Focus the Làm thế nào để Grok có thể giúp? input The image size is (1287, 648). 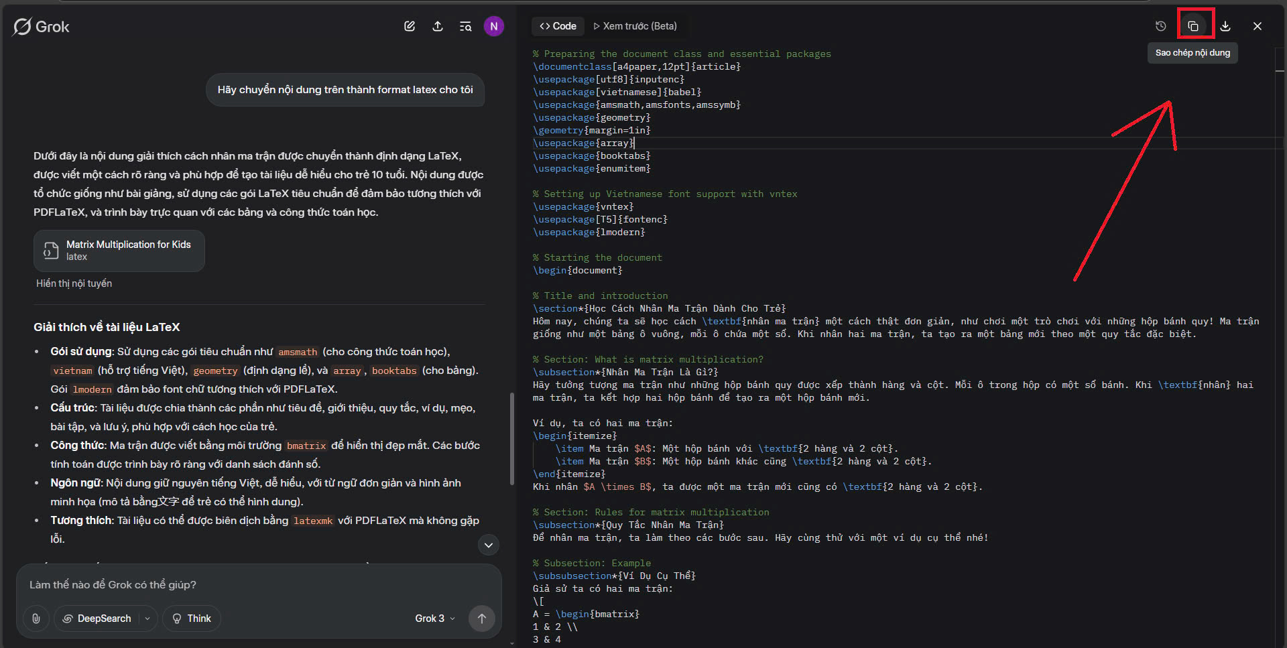259,584
